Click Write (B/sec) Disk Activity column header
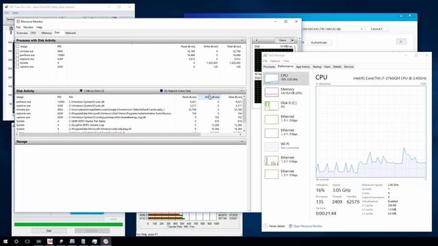The height and width of the screenshot is (246, 438). click(x=209, y=97)
